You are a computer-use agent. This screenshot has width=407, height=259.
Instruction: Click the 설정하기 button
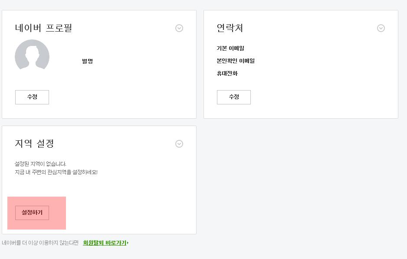click(x=32, y=213)
